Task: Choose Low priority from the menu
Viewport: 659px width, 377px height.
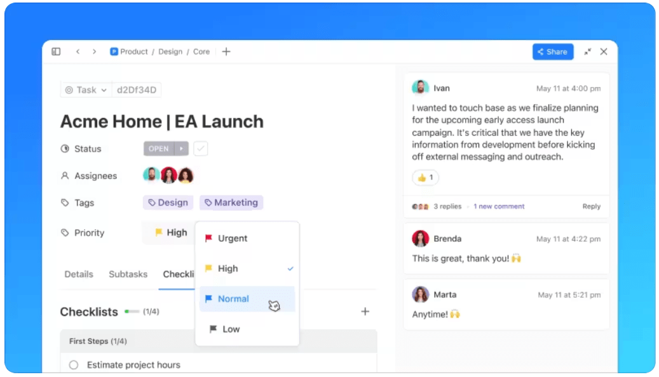Action: click(x=247, y=329)
